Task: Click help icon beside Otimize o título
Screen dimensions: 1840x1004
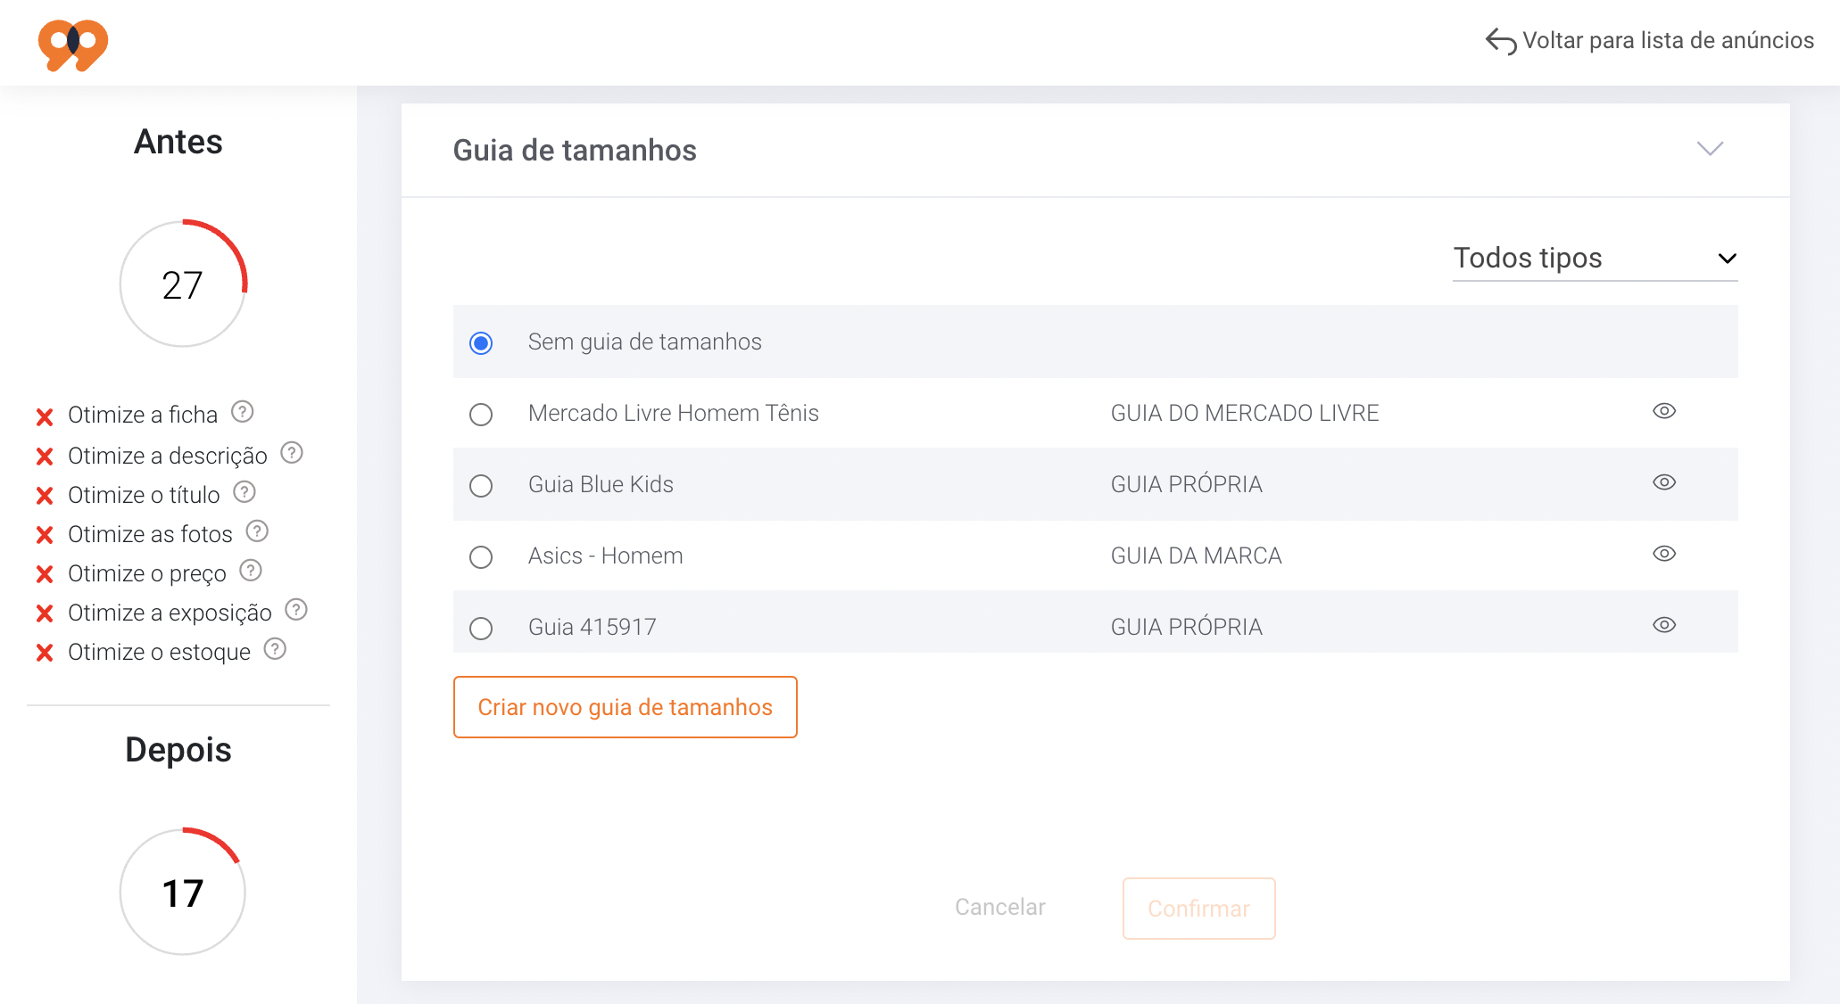Action: click(x=245, y=492)
